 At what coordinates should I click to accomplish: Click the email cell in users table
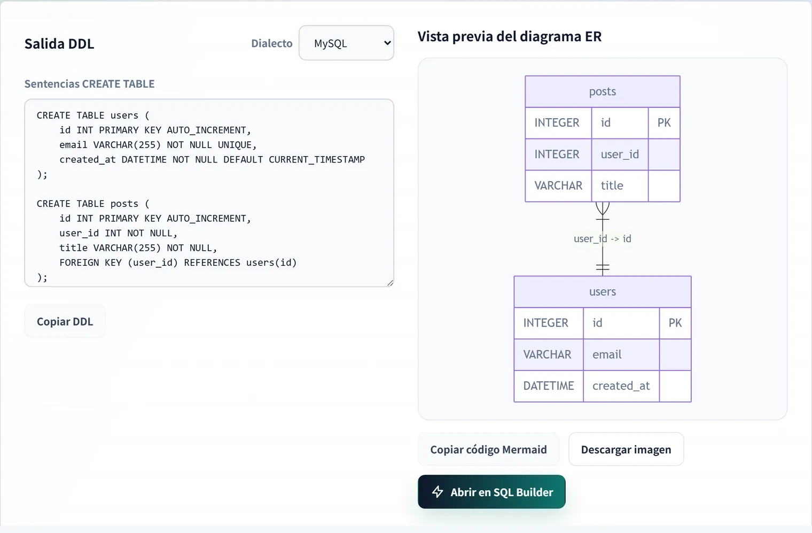click(x=621, y=354)
